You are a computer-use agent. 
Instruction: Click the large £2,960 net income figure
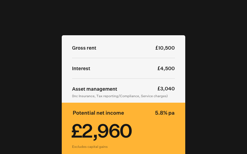tap(102, 131)
